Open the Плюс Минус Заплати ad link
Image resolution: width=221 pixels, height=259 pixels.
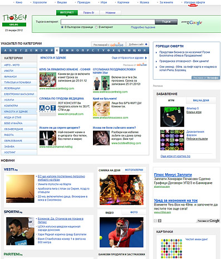[x=173, y=175]
